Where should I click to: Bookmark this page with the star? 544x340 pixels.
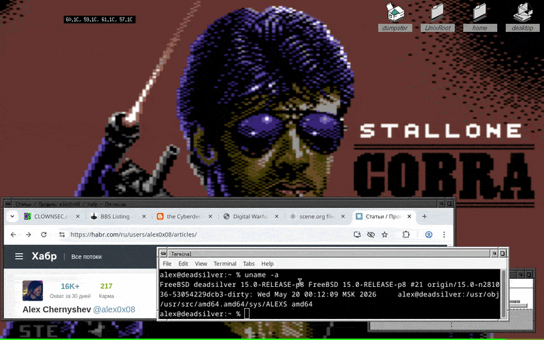[385, 235]
